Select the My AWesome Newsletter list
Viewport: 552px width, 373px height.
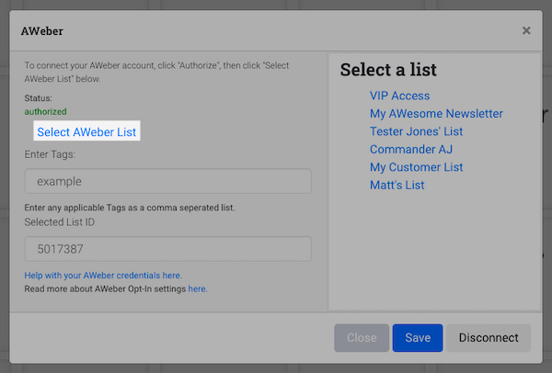click(x=436, y=114)
